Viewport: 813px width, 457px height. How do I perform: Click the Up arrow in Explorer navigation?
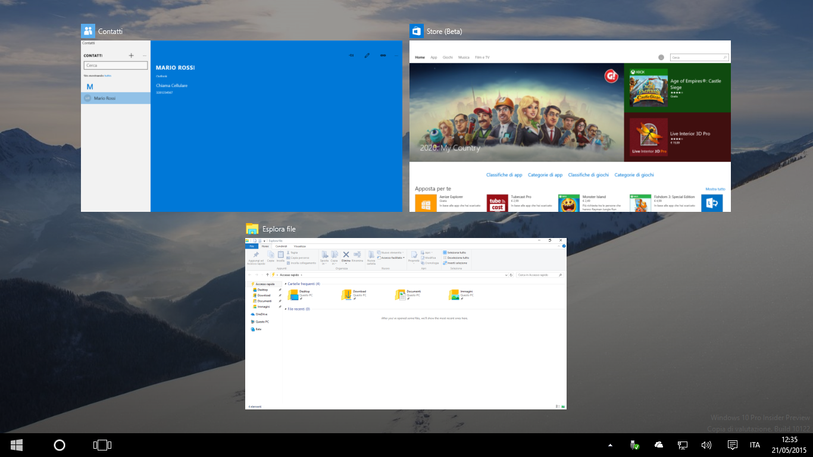click(x=267, y=275)
